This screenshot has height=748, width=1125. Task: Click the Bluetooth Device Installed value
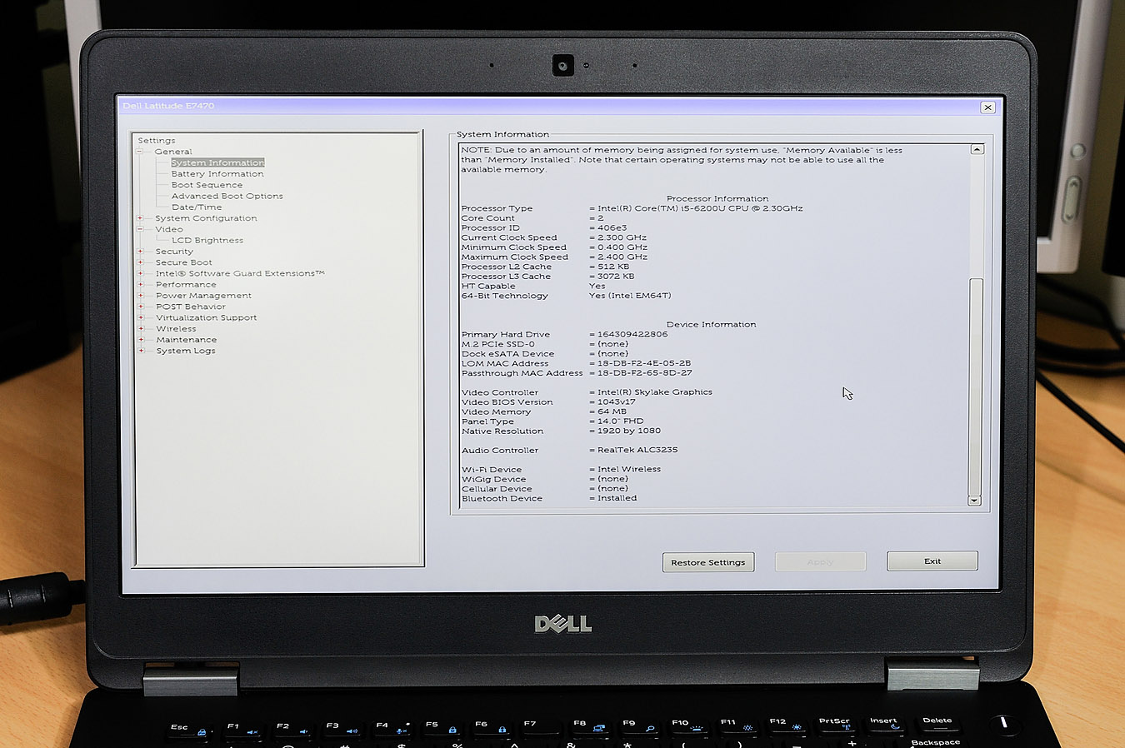[x=617, y=498]
